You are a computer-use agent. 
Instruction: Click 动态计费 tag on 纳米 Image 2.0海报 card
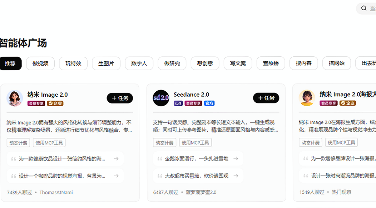point(311,142)
